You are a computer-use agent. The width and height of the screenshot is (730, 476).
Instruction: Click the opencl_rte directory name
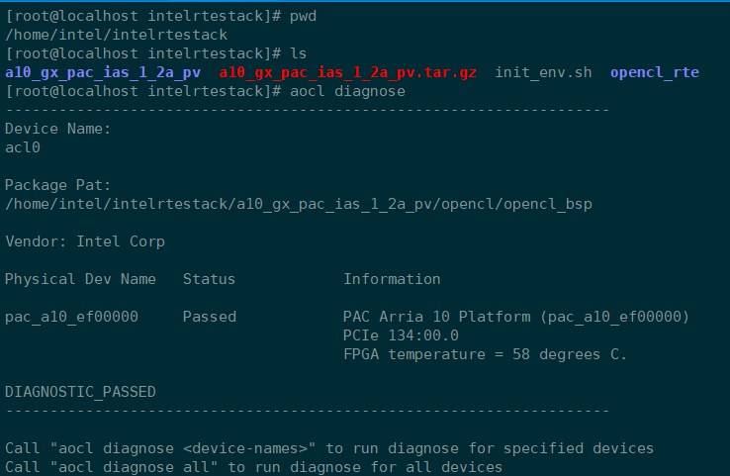(655, 72)
